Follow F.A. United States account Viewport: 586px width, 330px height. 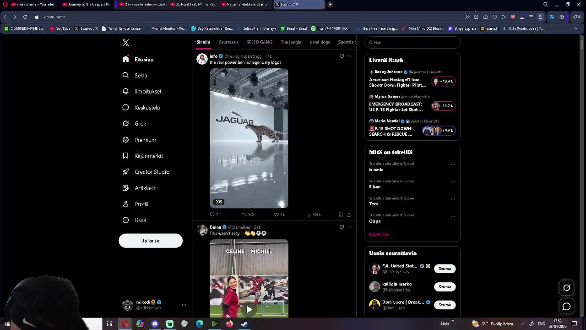point(445,269)
